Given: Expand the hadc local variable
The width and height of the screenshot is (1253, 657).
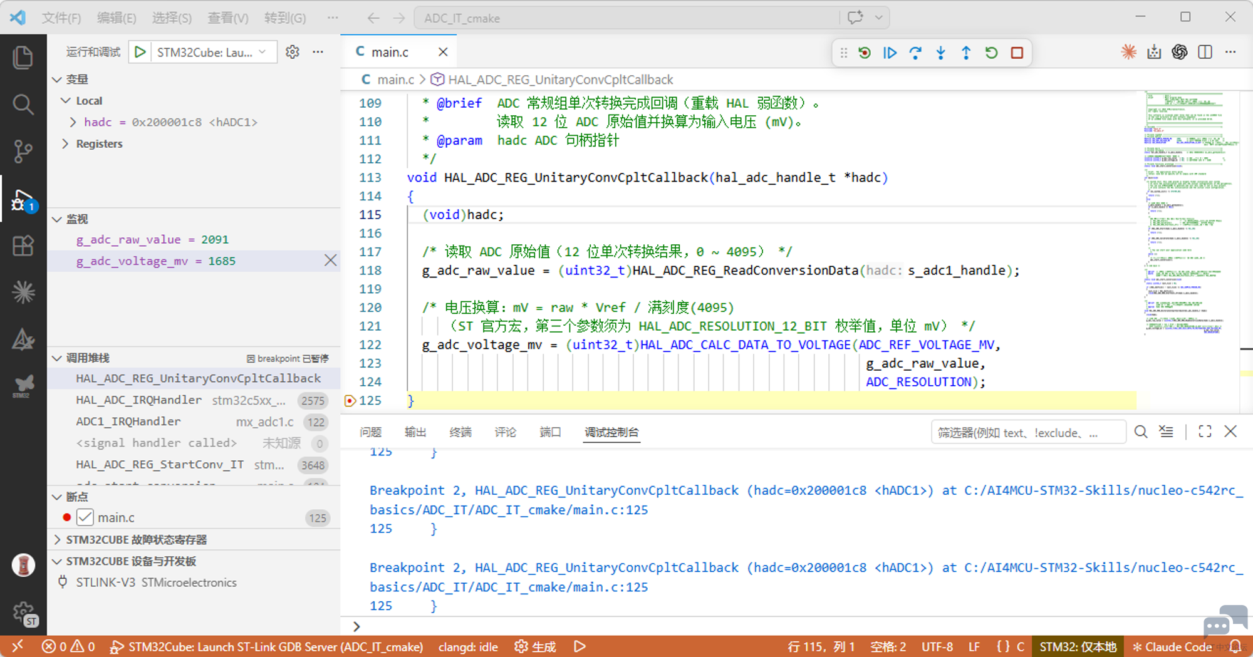Looking at the screenshot, I should point(73,122).
